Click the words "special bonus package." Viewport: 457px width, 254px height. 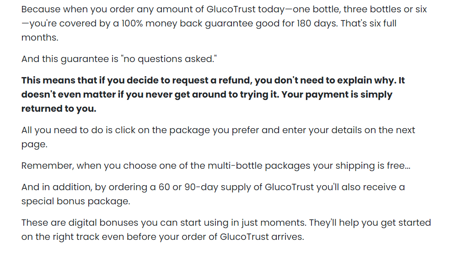pos(76,202)
